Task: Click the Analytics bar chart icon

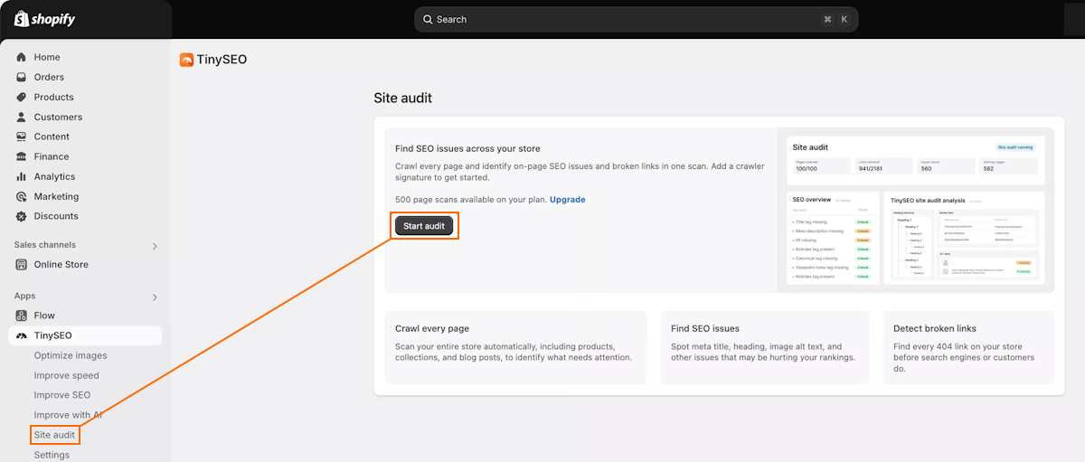Action: [x=22, y=176]
